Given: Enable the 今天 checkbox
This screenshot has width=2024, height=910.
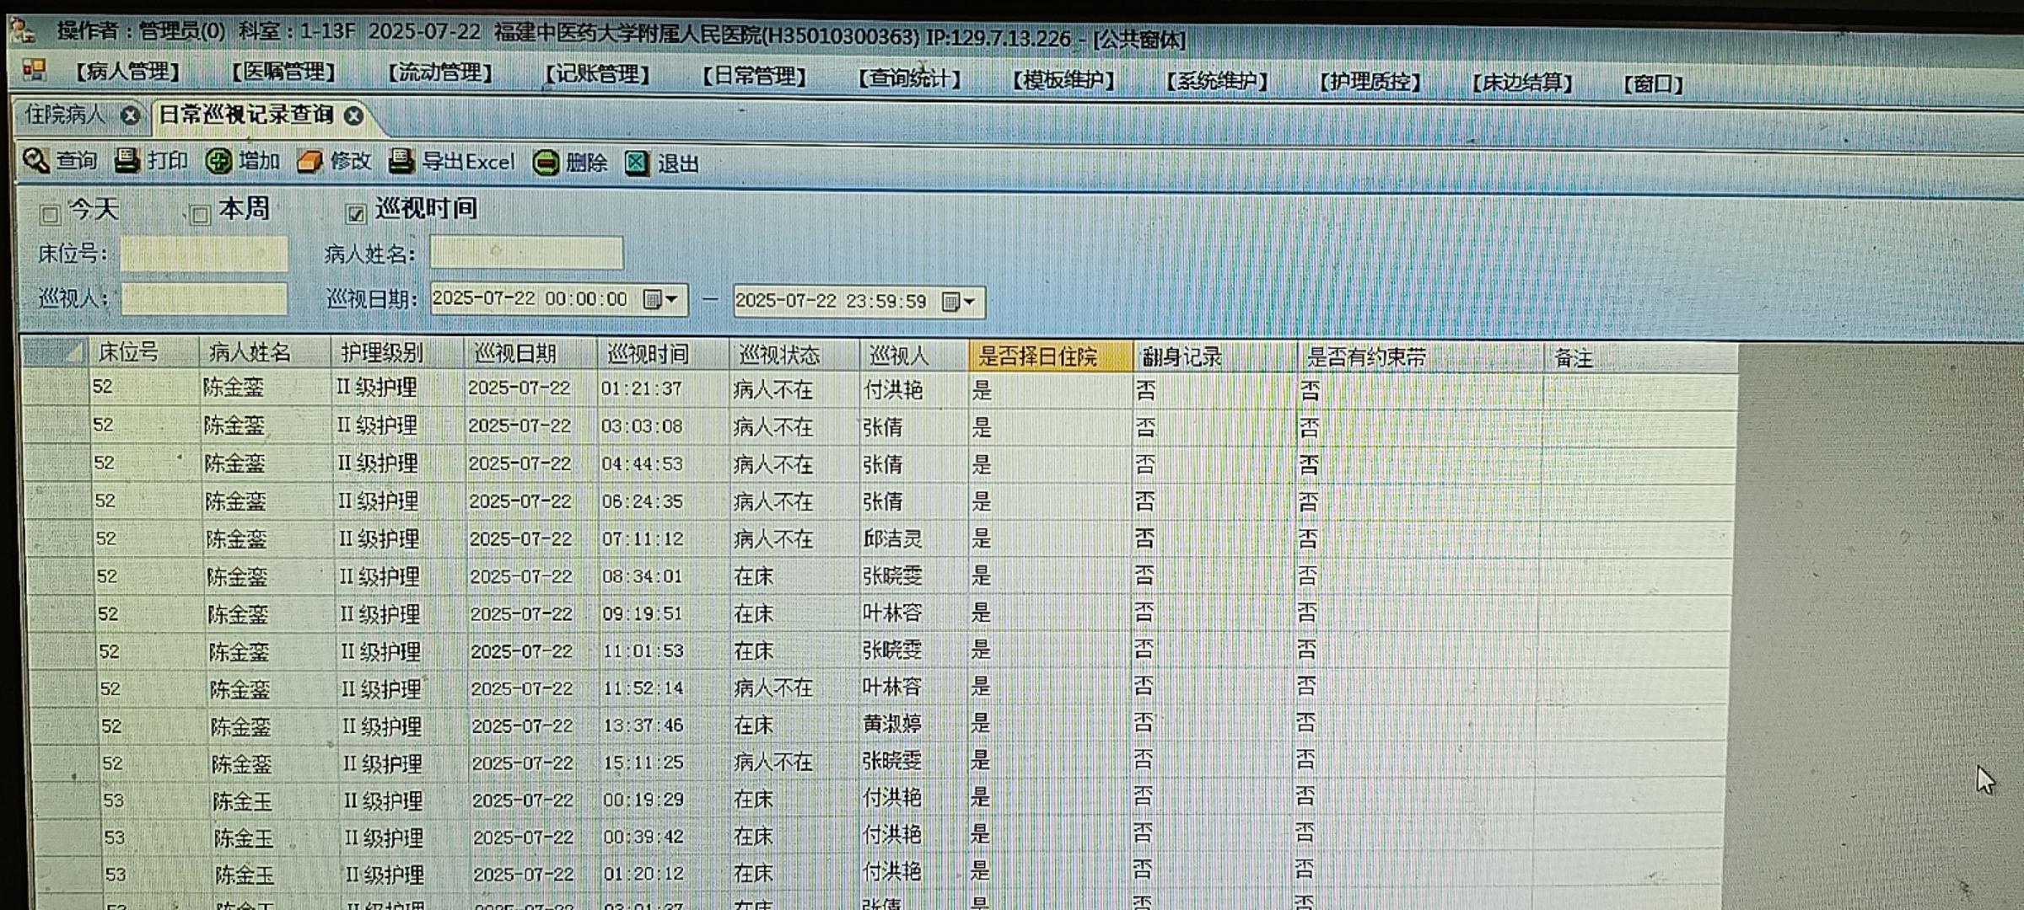Looking at the screenshot, I should [x=50, y=215].
